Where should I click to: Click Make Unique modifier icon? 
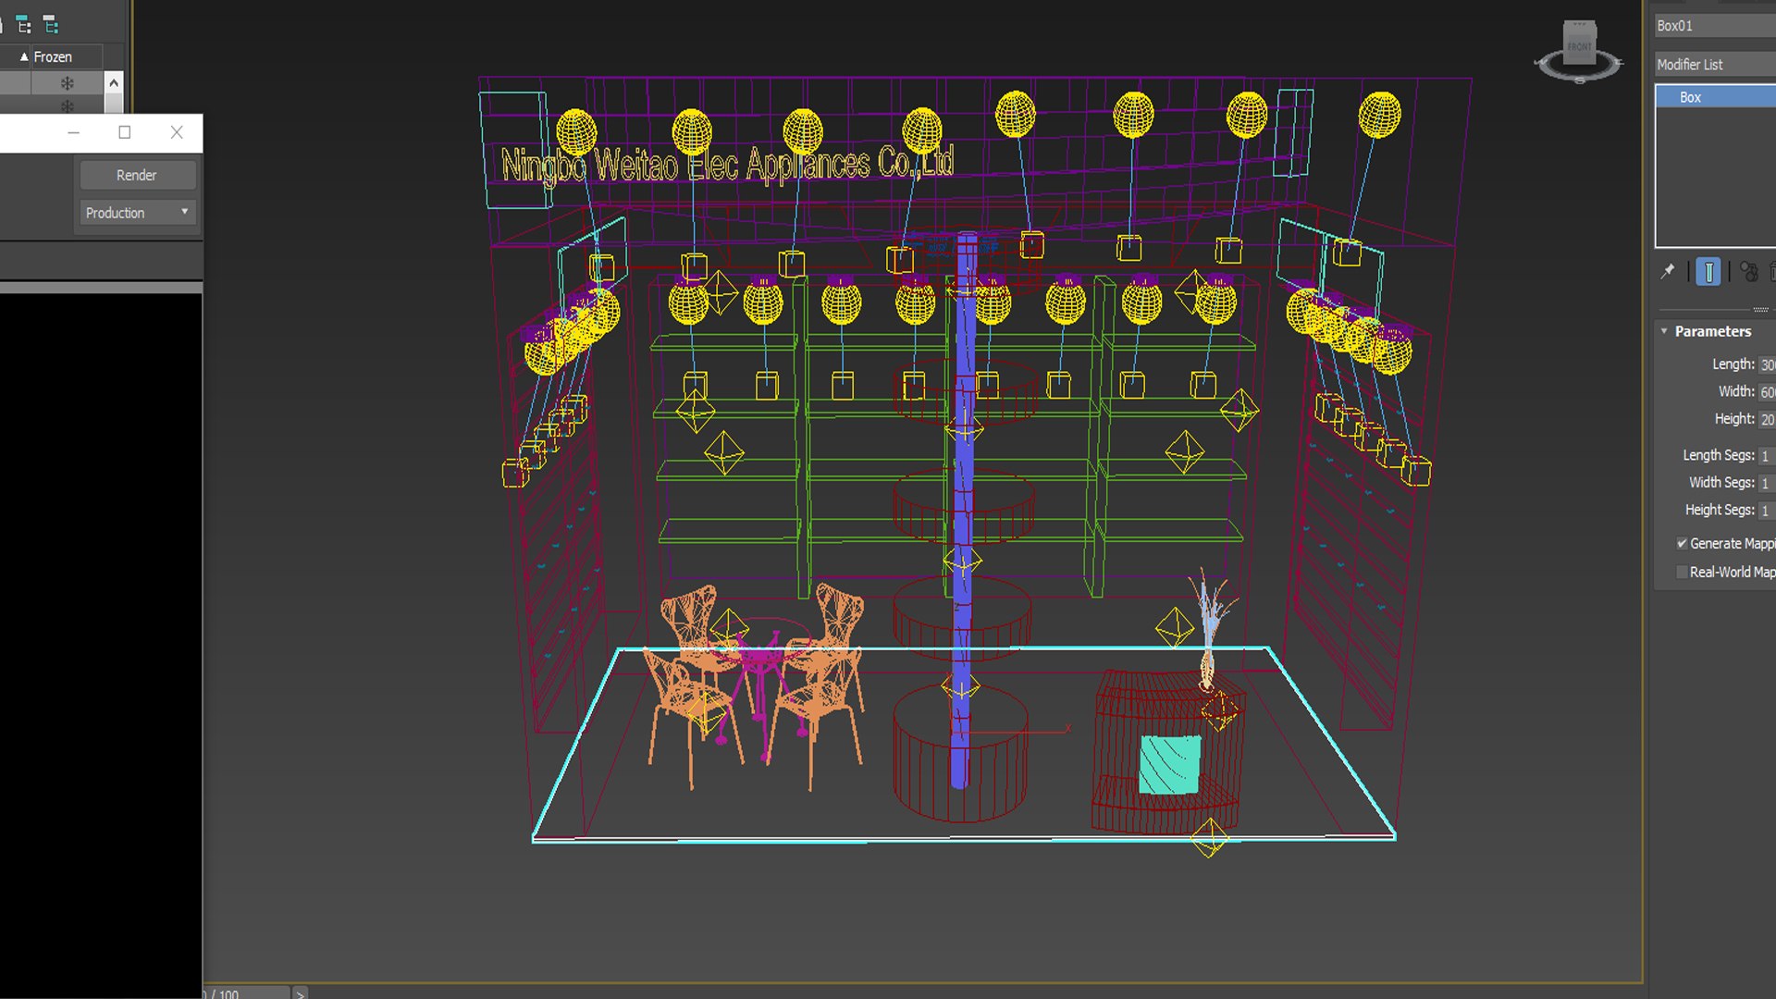point(1747,271)
